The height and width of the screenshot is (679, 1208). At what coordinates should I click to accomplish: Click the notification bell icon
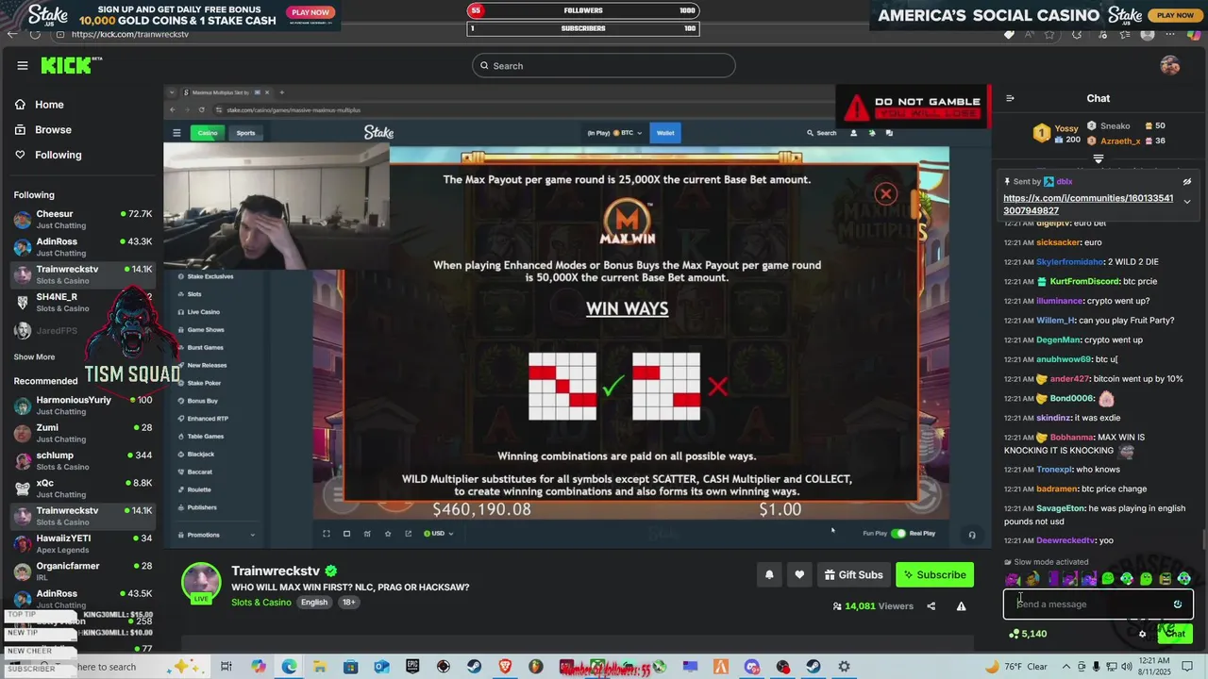pos(769,574)
